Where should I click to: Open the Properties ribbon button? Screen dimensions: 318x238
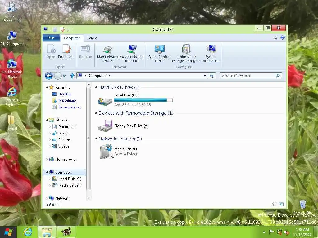pyautogui.click(x=66, y=52)
